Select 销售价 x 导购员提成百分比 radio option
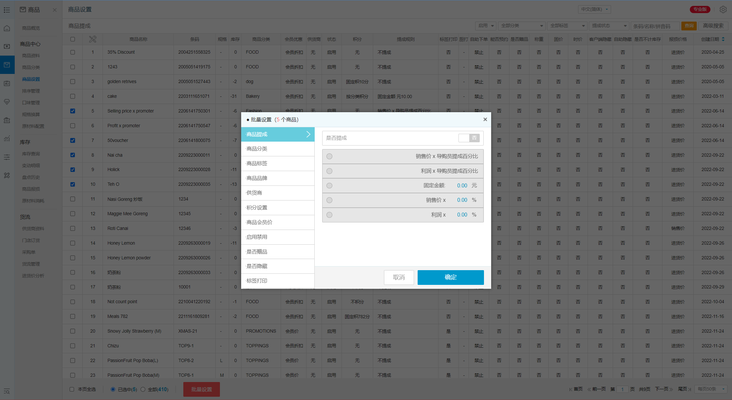Image resolution: width=732 pixels, height=400 pixels. [x=329, y=156]
